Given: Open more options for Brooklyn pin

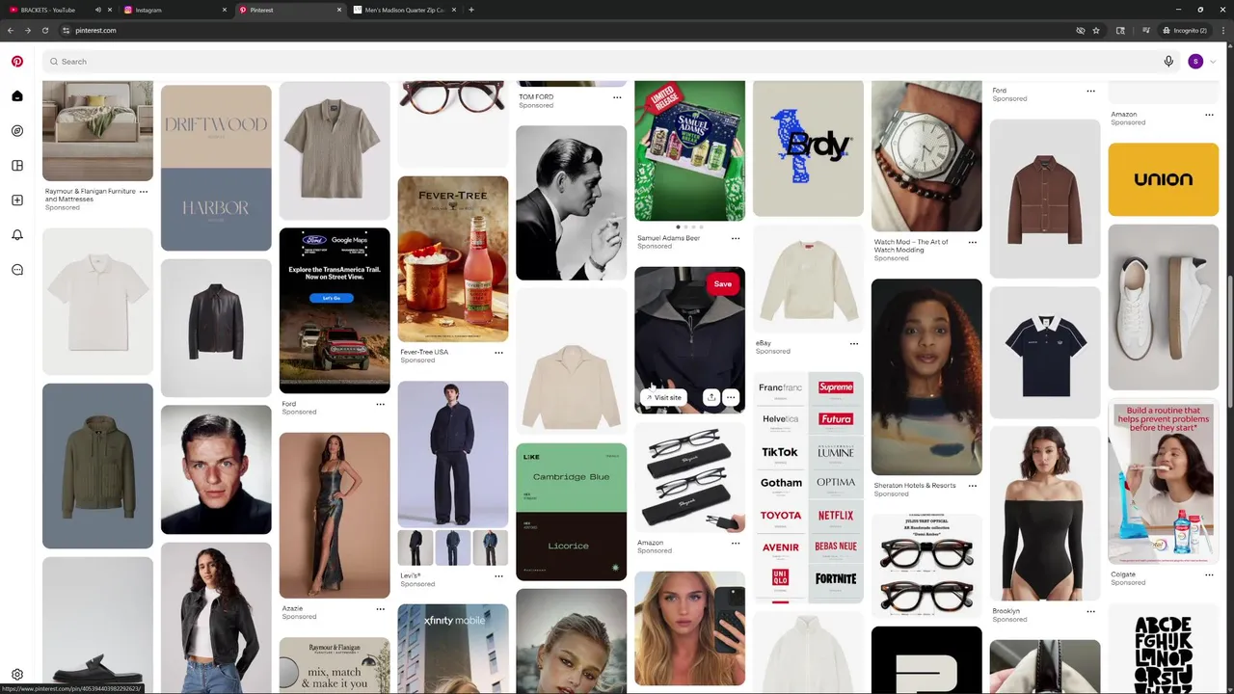Looking at the screenshot, I should tap(1091, 611).
